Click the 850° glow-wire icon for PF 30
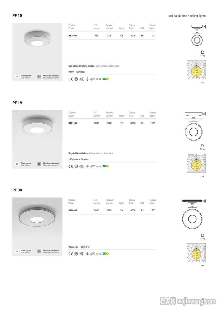This screenshot has height=309, width=218. pos(92,254)
